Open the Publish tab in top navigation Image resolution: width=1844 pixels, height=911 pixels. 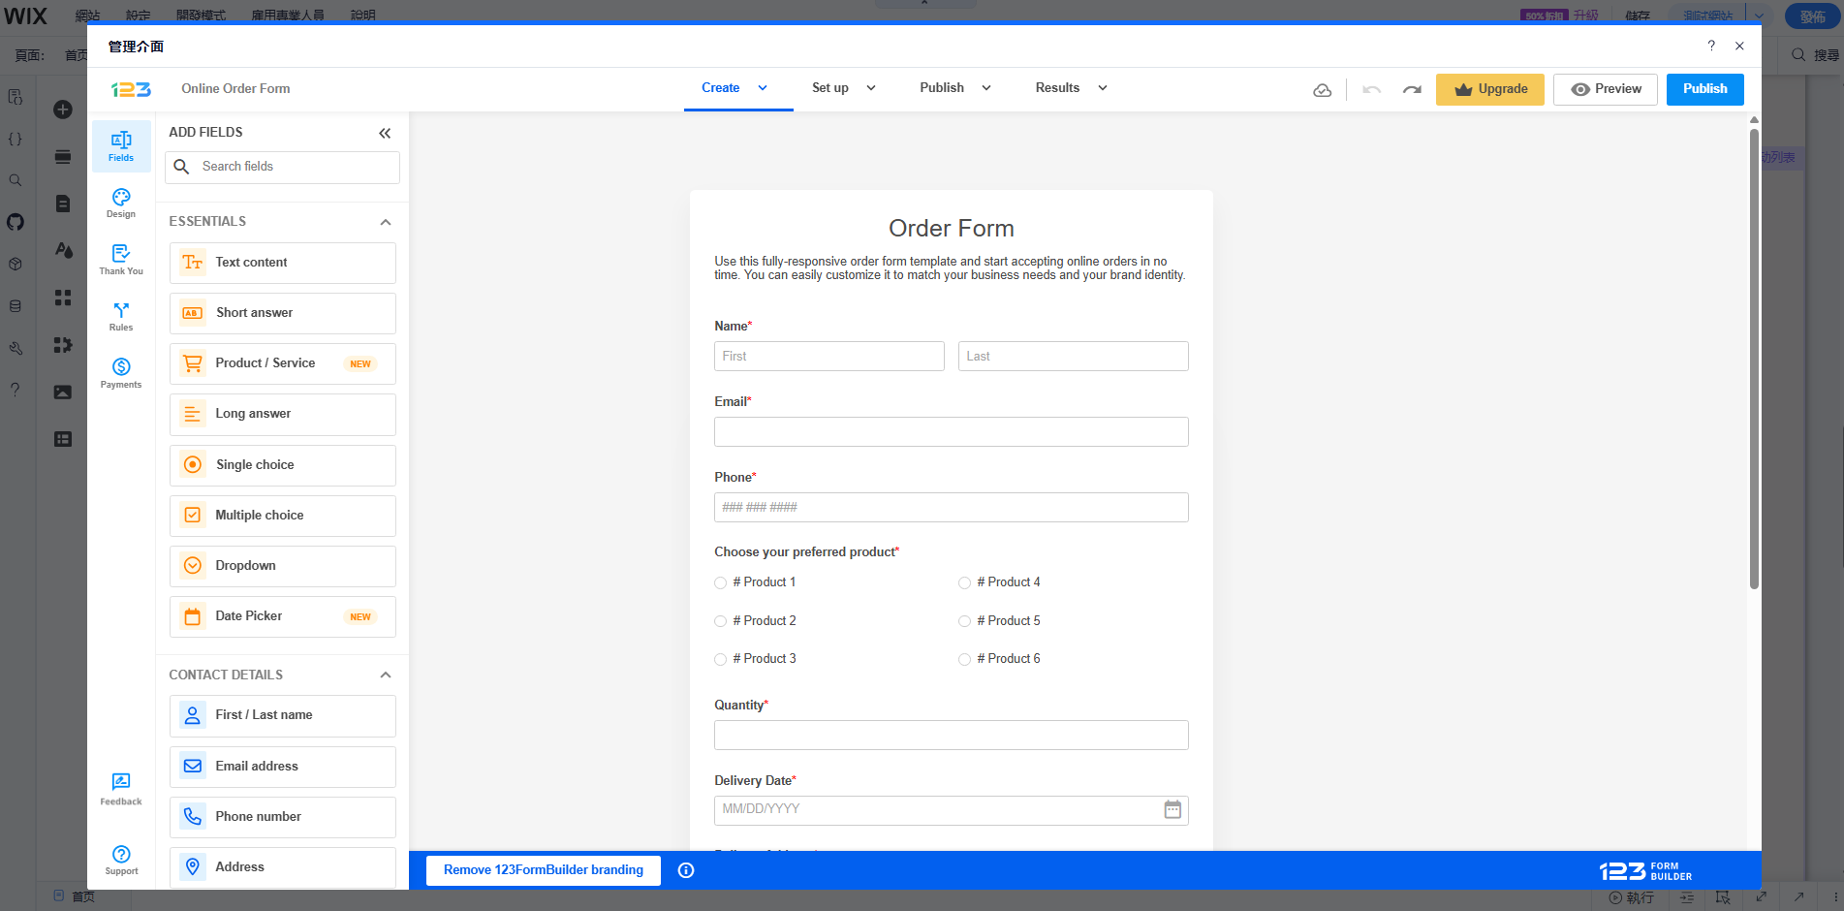click(954, 88)
